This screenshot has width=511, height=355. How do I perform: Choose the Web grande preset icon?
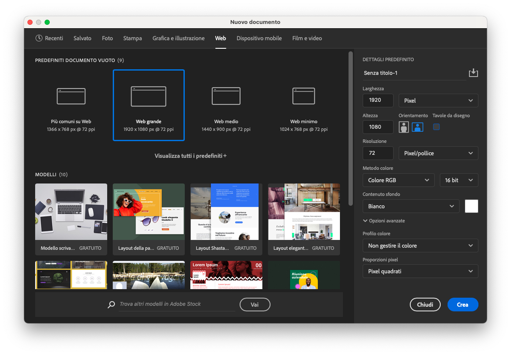(x=148, y=96)
